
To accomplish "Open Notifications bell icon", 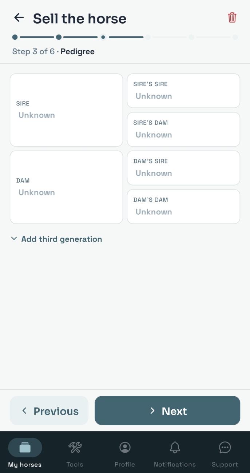I will tap(175, 447).
